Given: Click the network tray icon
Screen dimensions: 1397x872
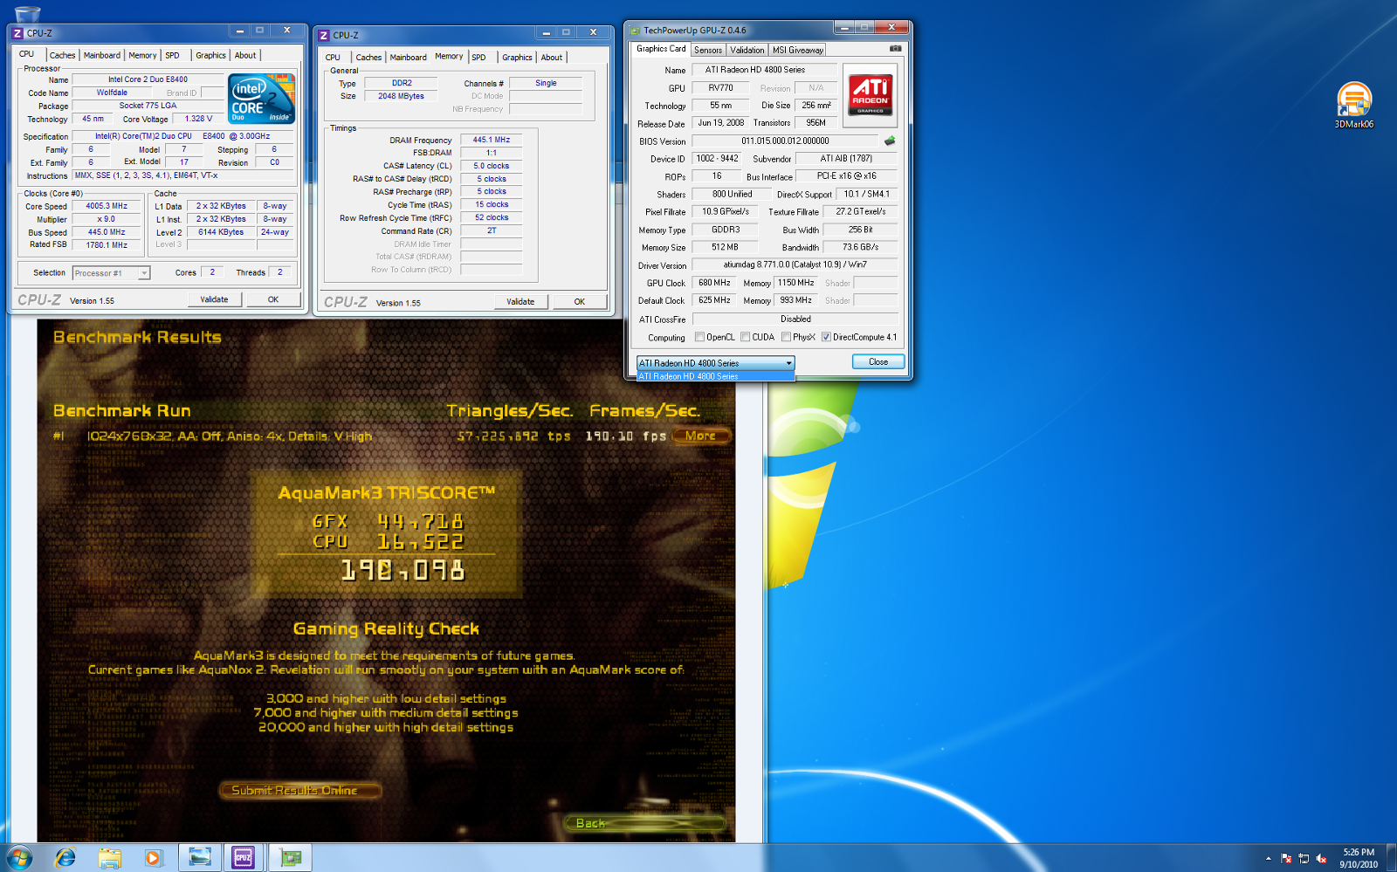Looking at the screenshot, I should point(1304,859).
